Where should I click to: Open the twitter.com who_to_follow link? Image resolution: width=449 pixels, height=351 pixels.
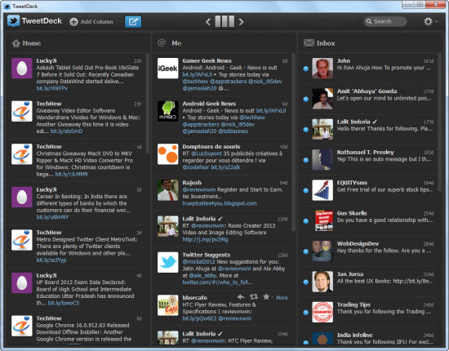[x=218, y=282]
